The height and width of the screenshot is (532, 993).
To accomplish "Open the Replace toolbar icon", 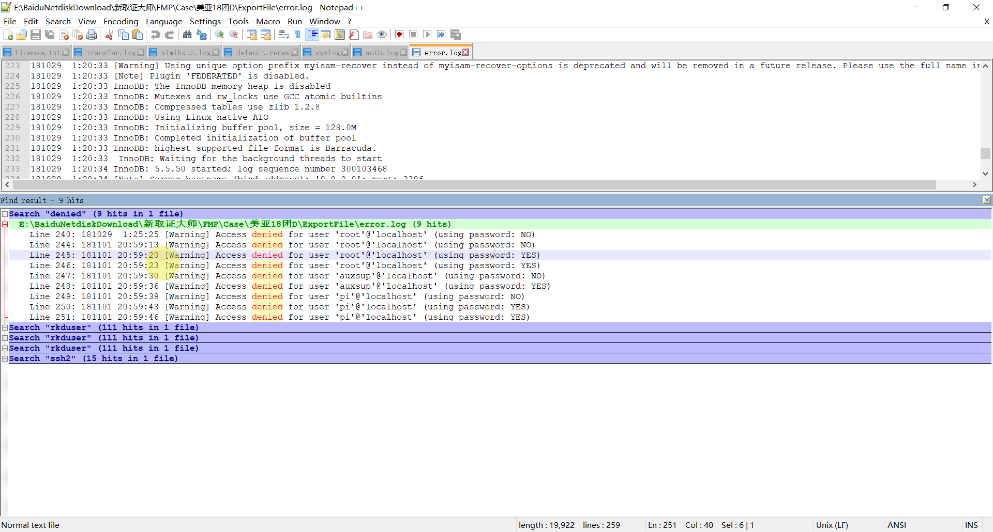I will point(202,35).
